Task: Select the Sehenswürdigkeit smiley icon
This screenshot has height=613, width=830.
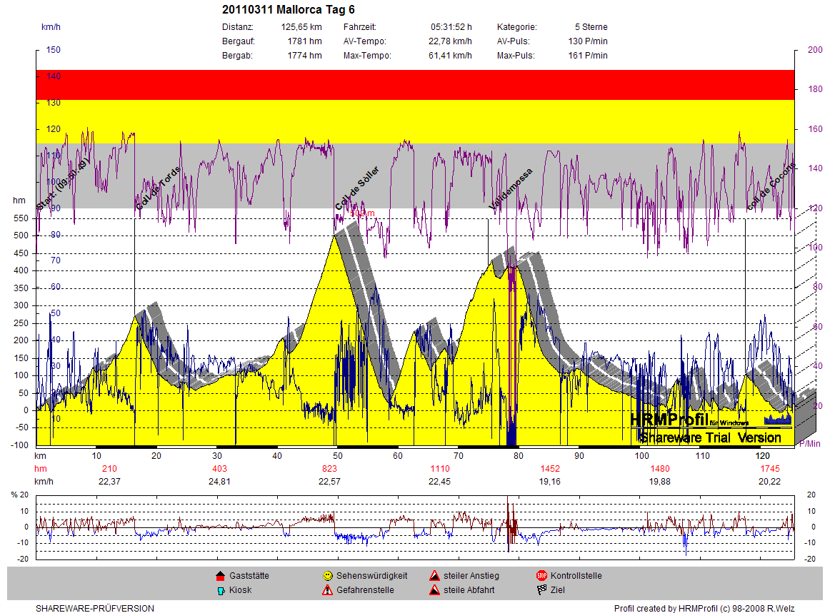Action: point(327,576)
